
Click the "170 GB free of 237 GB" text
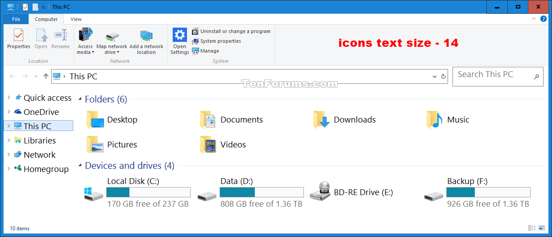148,204
